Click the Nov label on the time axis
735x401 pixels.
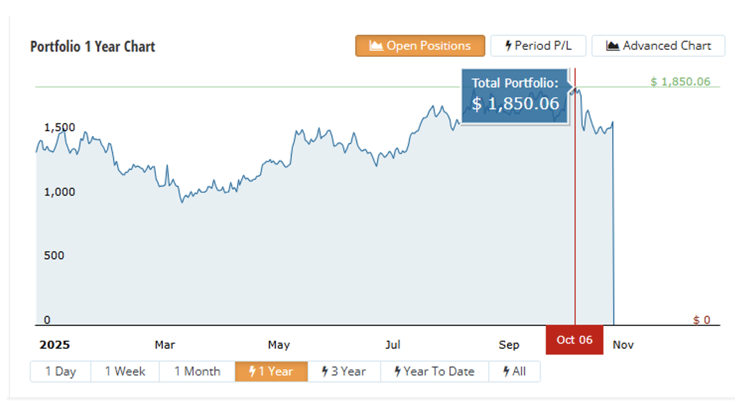pos(623,345)
